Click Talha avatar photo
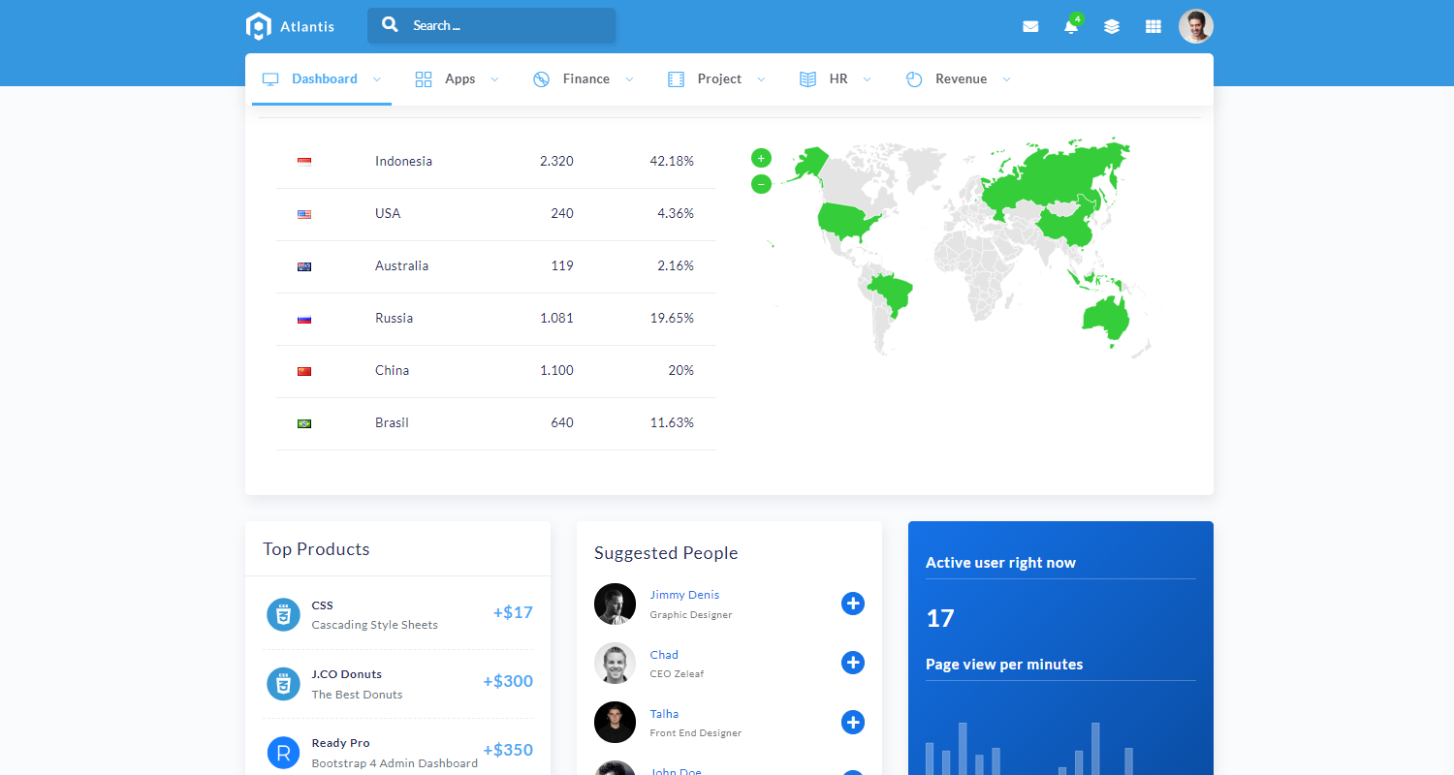The image size is (1454, 775). pos(615,722)
